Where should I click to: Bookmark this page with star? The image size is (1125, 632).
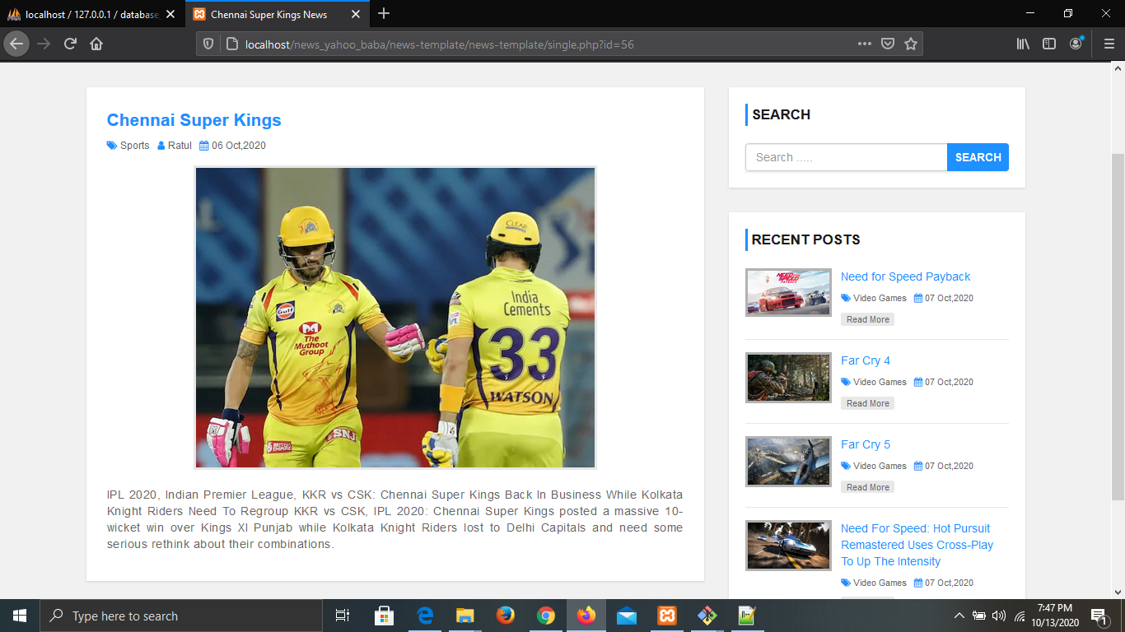(911, 44)
